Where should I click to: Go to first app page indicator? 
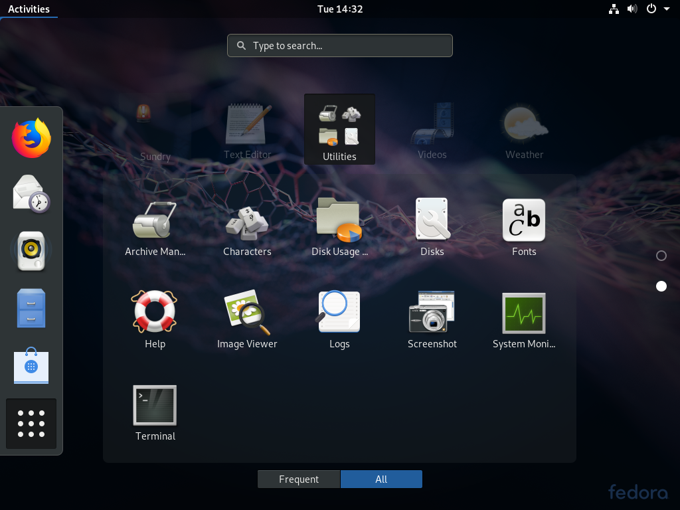click(661, 256)
